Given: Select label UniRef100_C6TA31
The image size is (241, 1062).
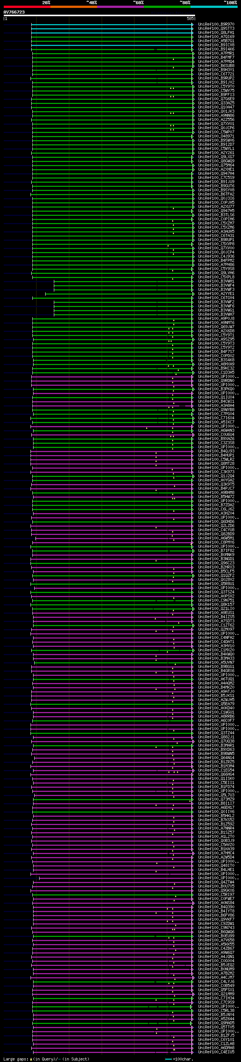Looking at the screenshot, I should click(216, 236).
